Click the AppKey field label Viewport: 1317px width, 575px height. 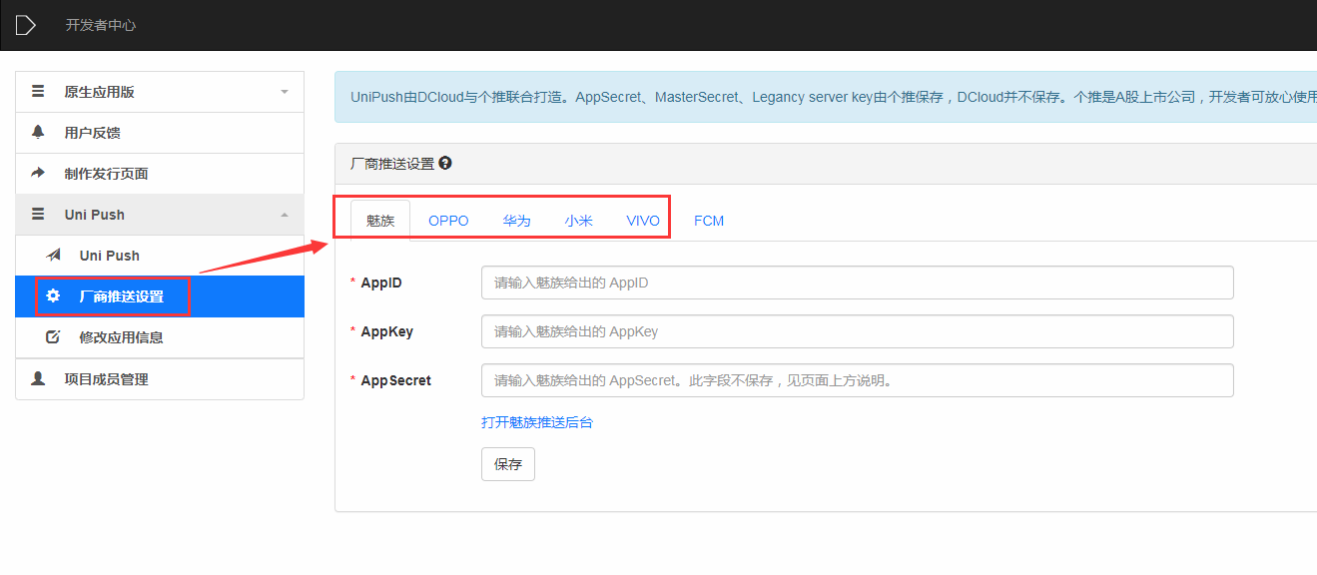[x=387, y=331]
